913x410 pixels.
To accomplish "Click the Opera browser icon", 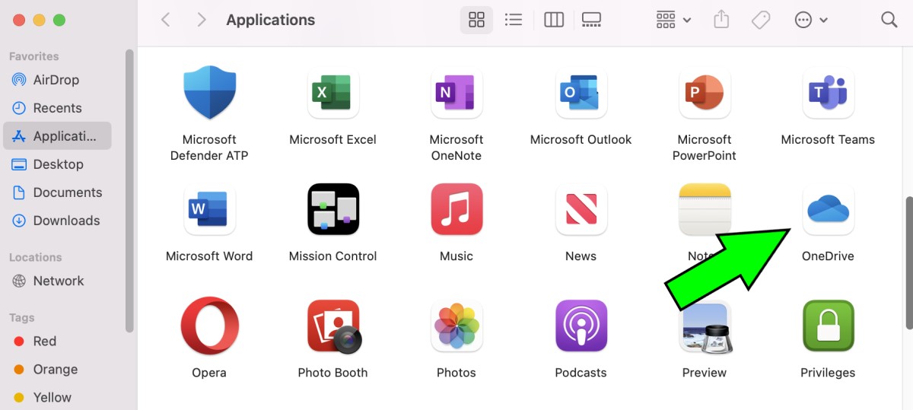I will [x=209, y=326].
